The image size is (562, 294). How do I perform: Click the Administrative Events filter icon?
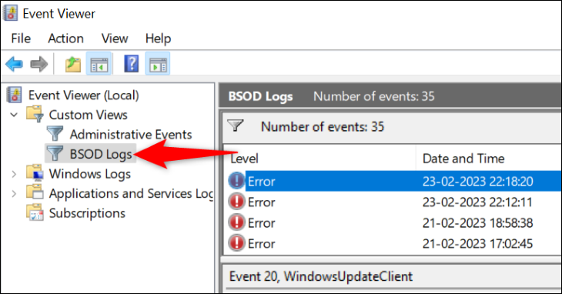pyautogui.click(x=55, y=134)
